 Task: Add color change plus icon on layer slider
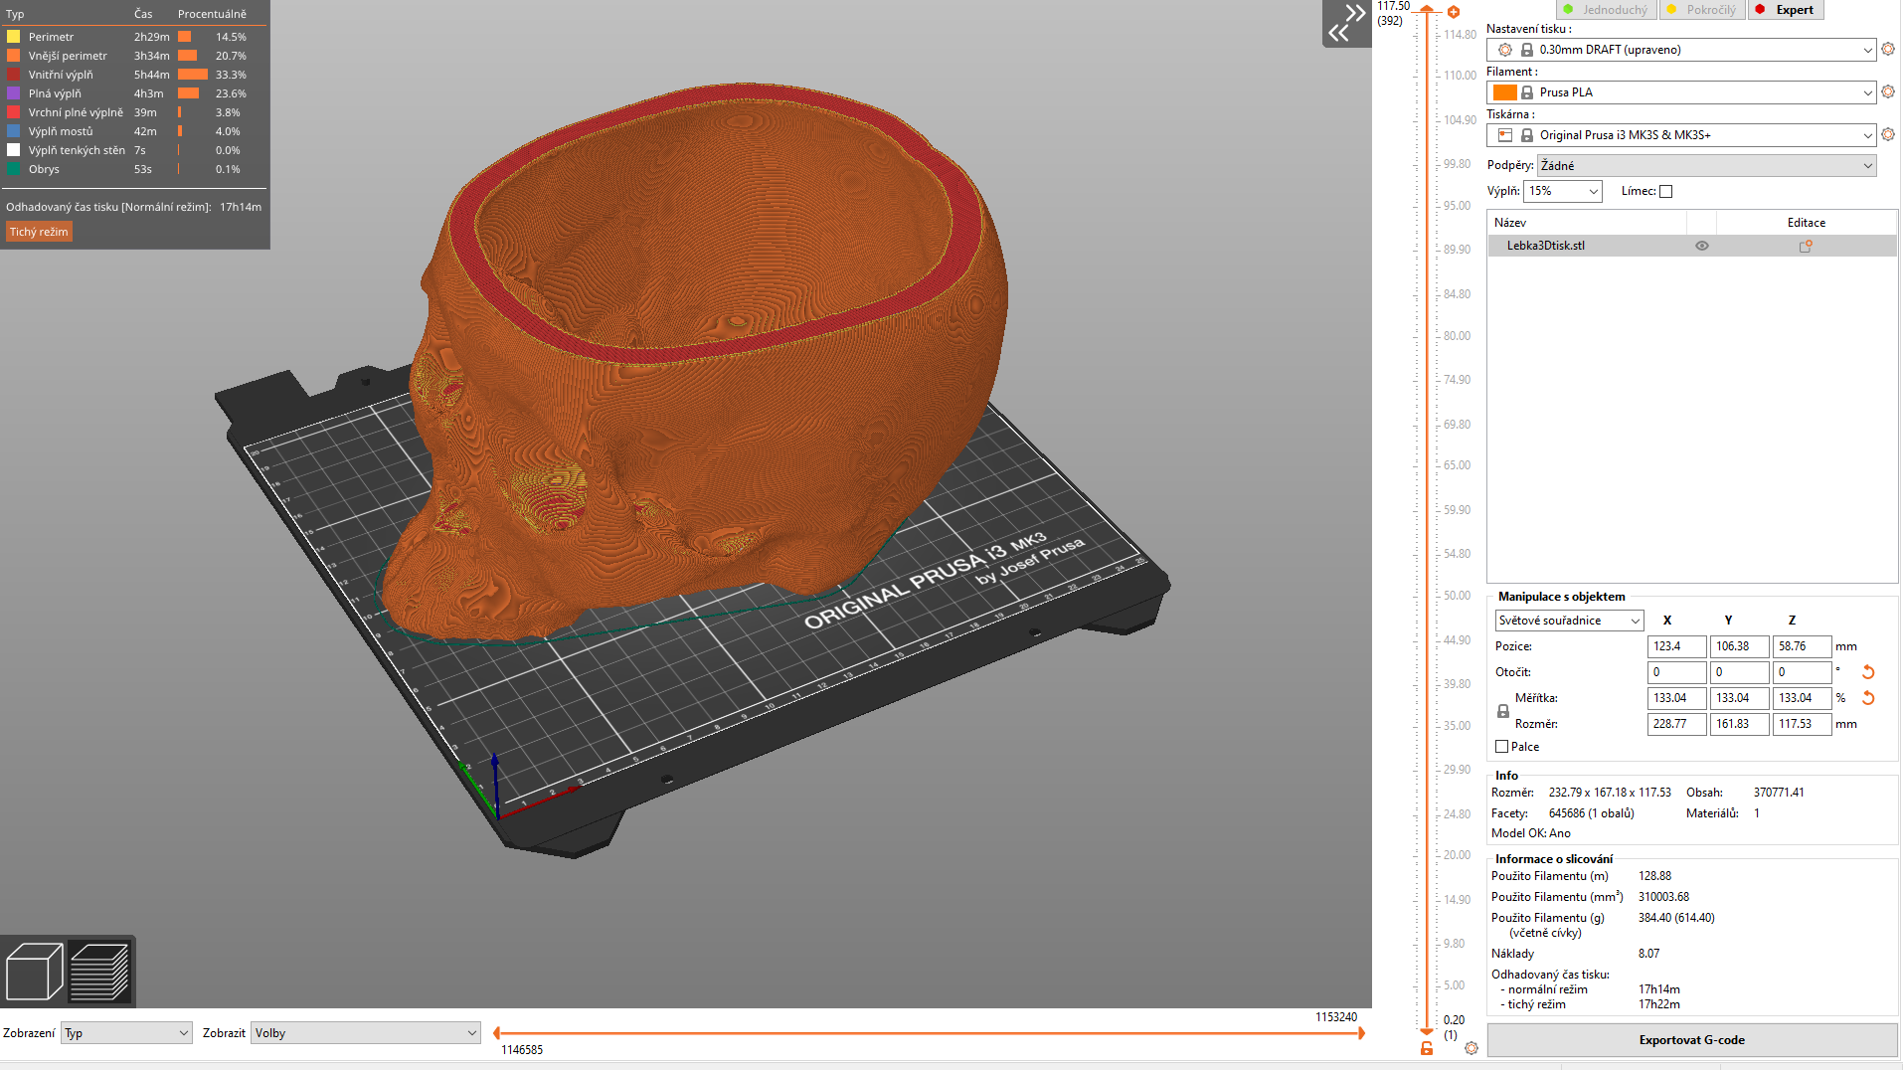click(1454, 12)
